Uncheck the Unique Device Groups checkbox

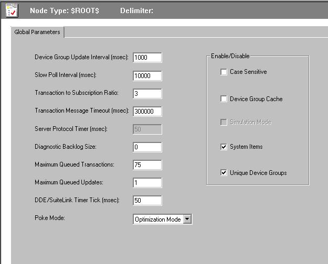224,173
